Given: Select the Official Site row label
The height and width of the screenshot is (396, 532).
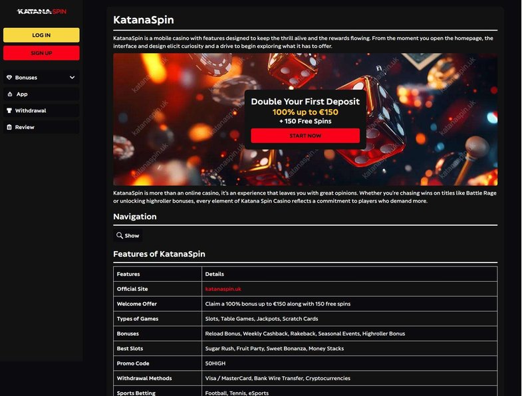Looking at the screenshot, I should point(132,289).
